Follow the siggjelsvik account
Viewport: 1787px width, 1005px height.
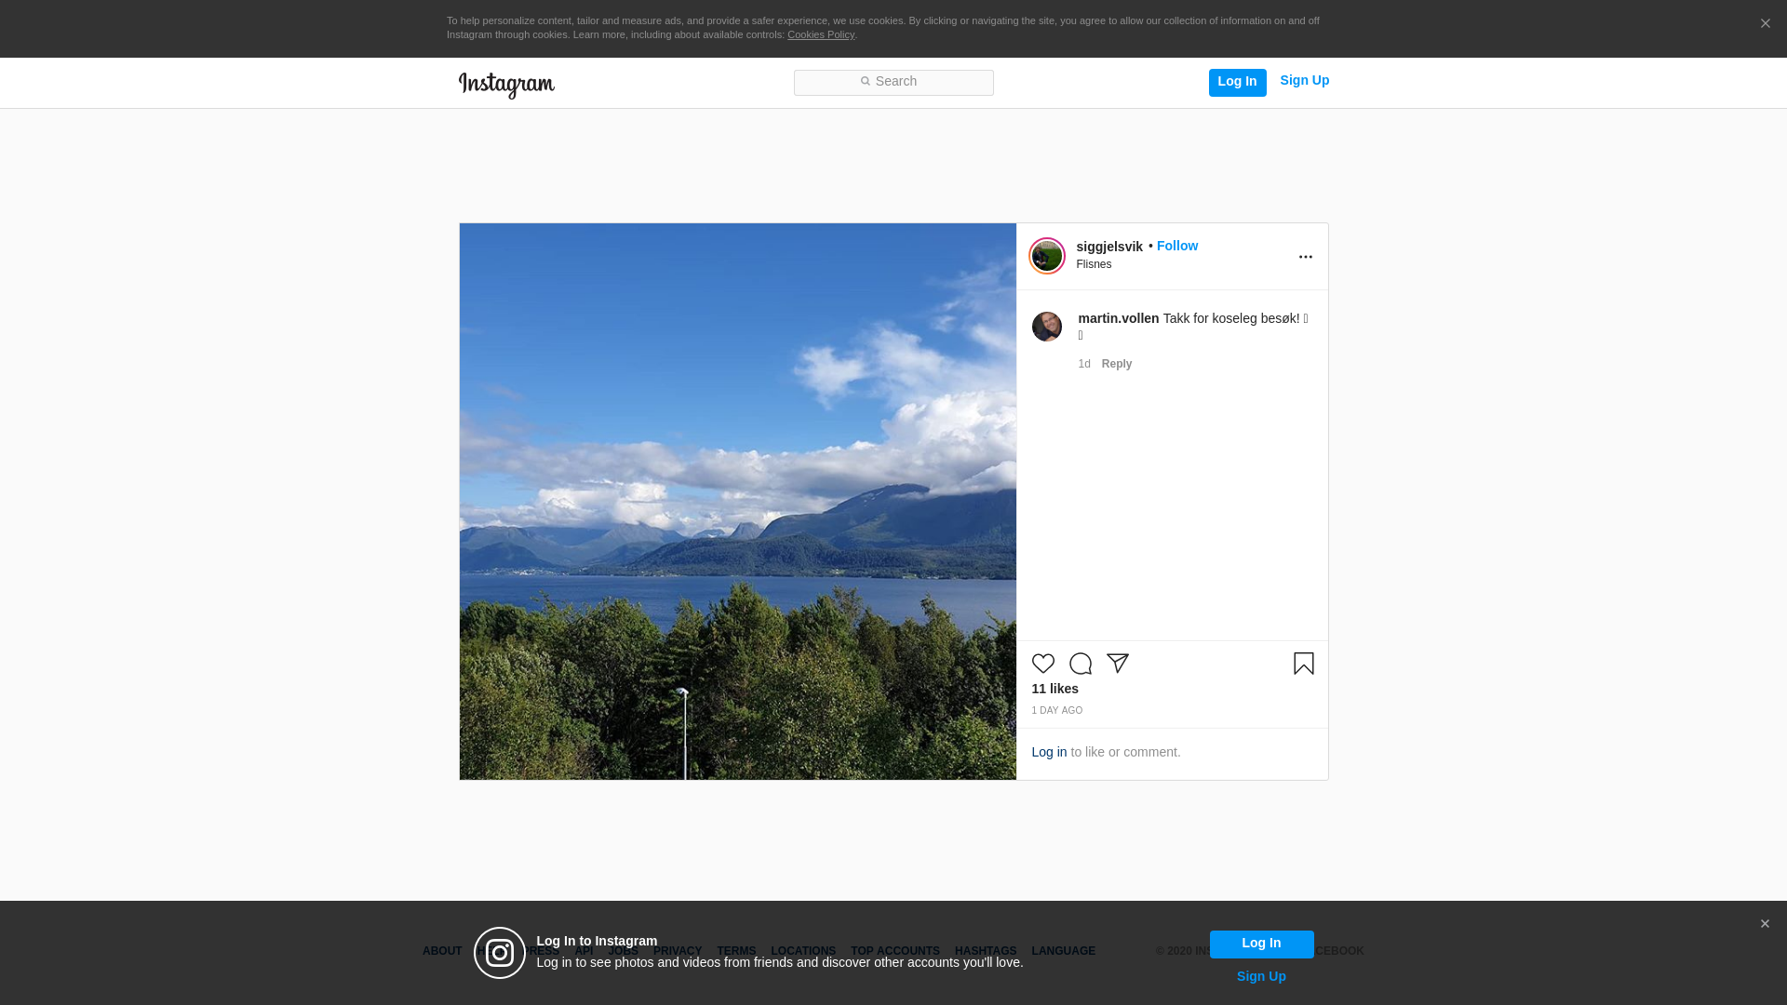(1176, 246)
